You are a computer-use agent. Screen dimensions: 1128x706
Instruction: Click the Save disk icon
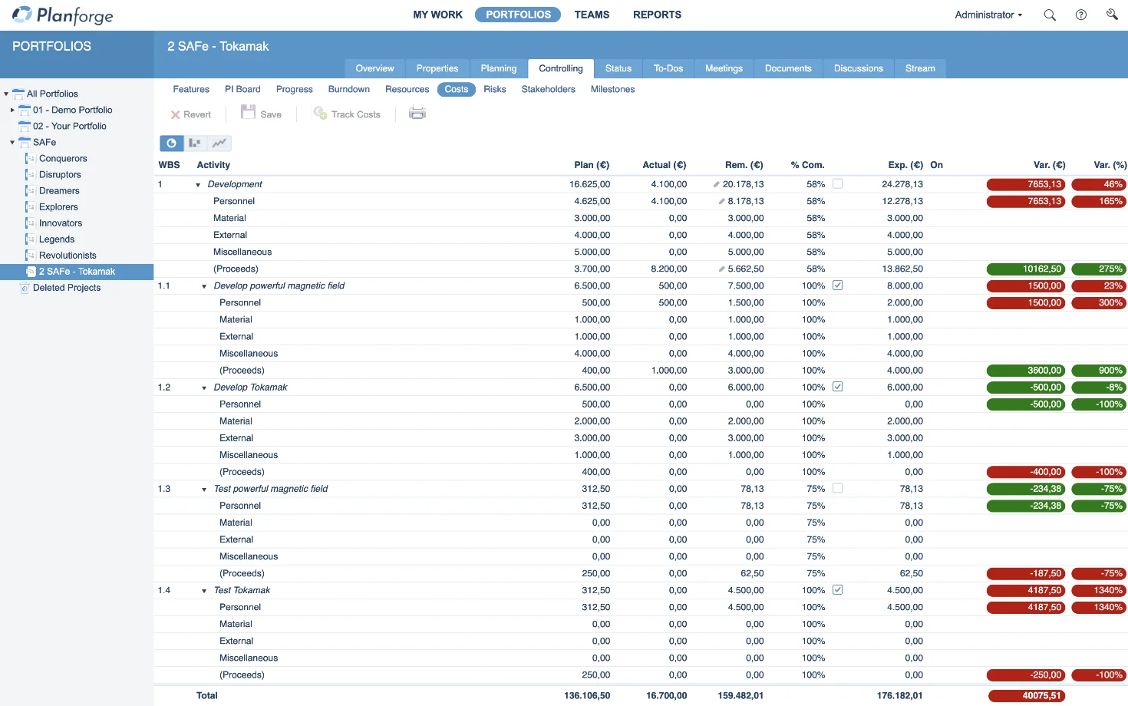pyautogui.click(x=248, y=113)
